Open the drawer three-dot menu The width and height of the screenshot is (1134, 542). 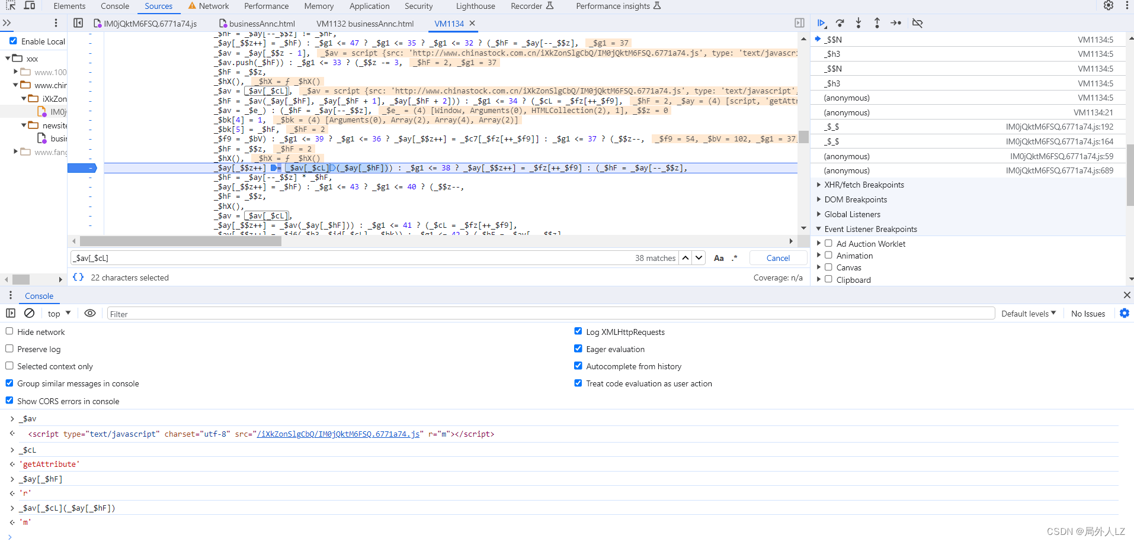pos(11,295)
